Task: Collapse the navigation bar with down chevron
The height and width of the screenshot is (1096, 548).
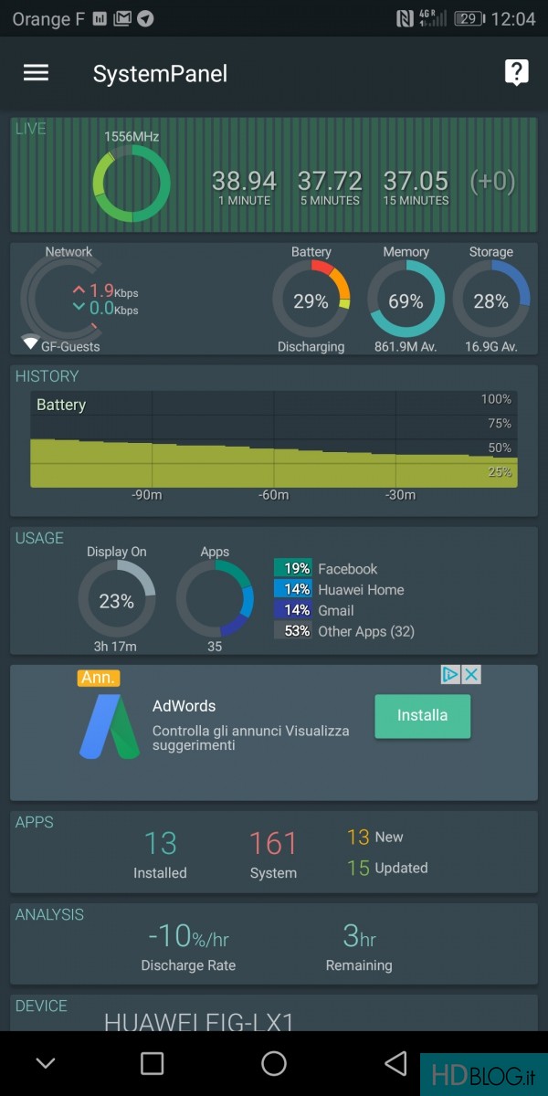Action: pyautogui.click(x=45, y=1063)
